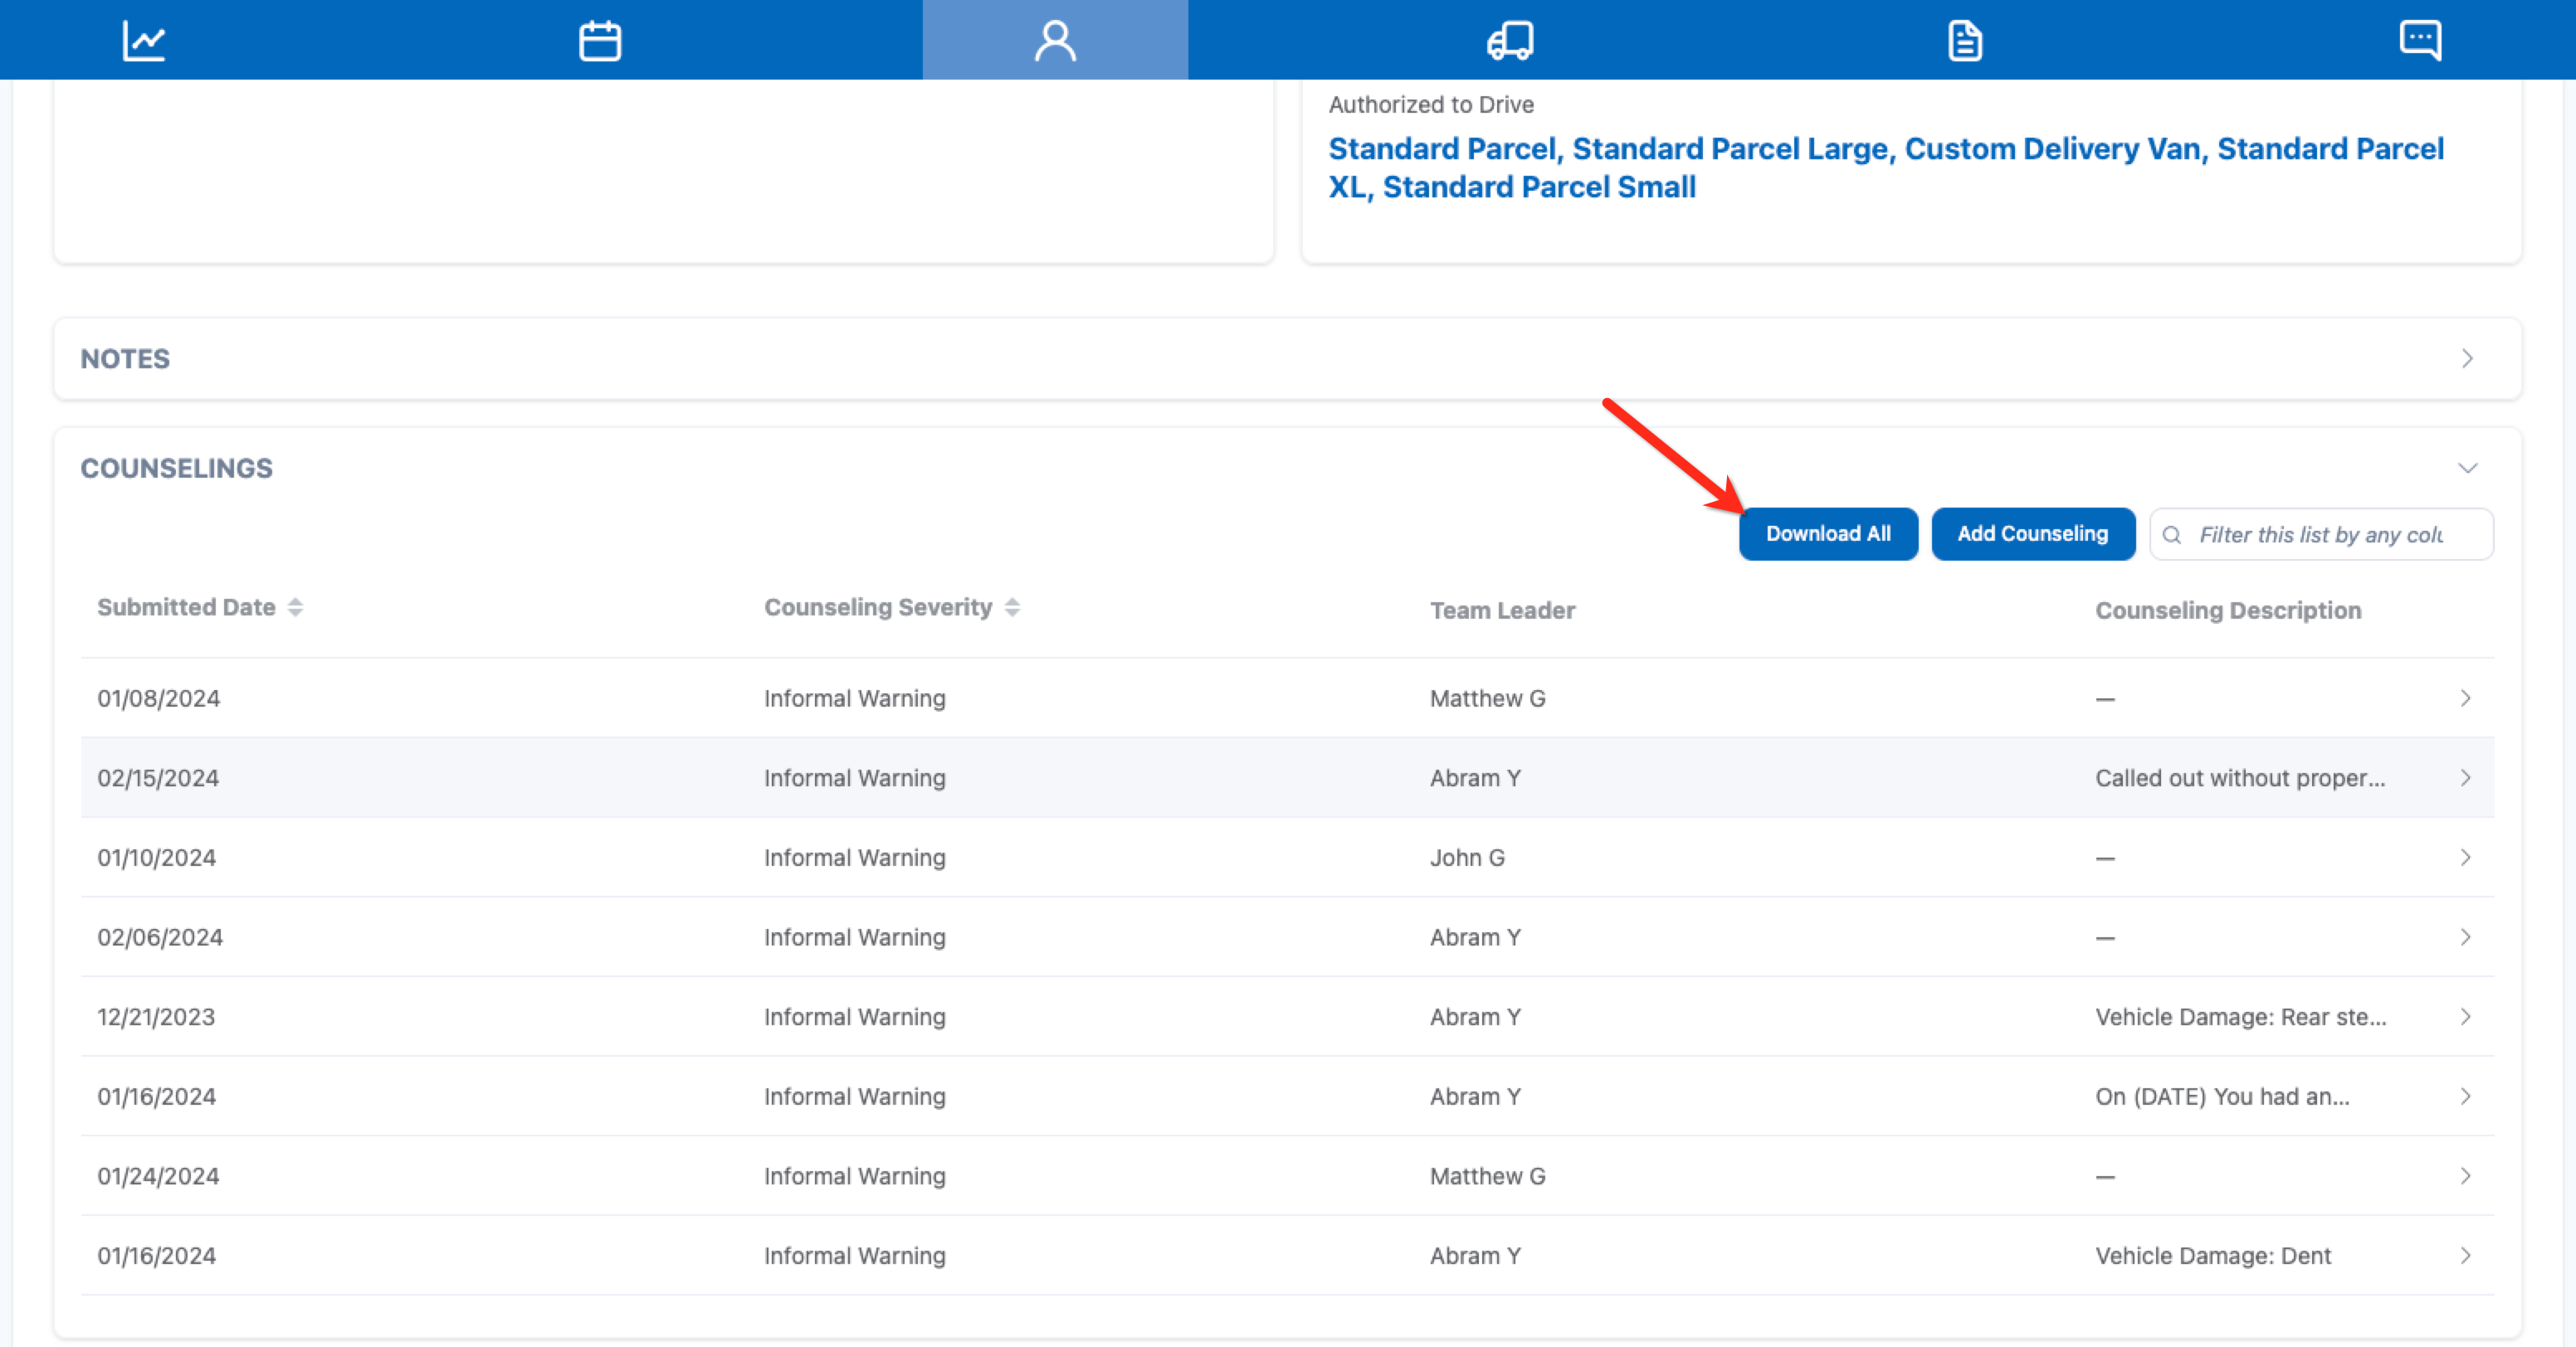
Task: Open the delivery van vehicles icon
Action: coord(1510,41)
